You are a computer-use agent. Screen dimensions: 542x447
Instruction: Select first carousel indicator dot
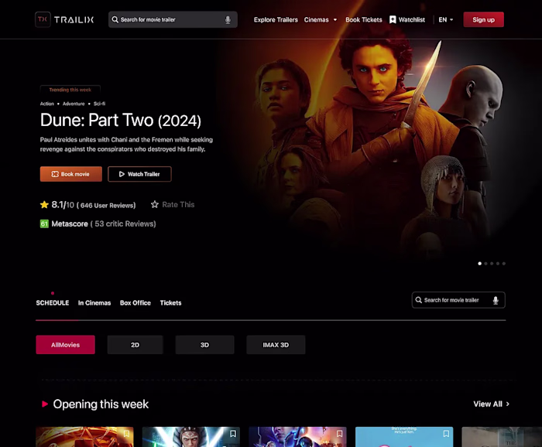(479, 264)
